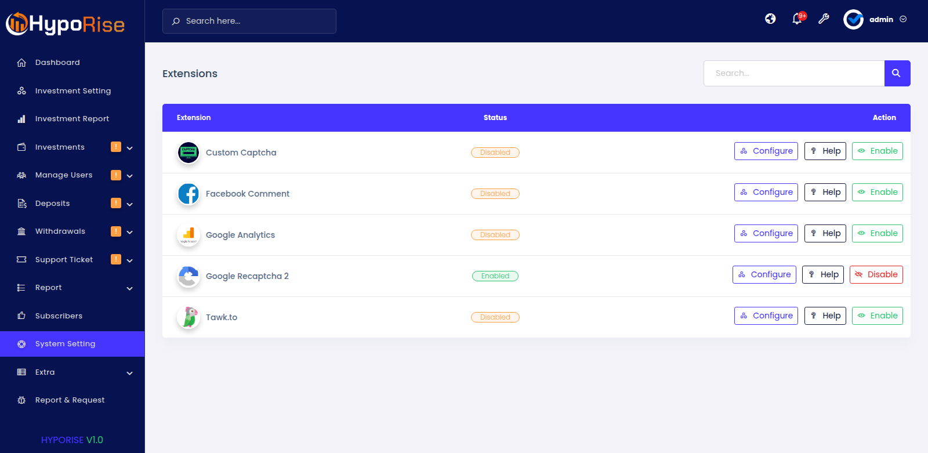Screen dimensions: 928x453
Task: Click the Withdrawals warning badge
Action: tap(116, 231)
